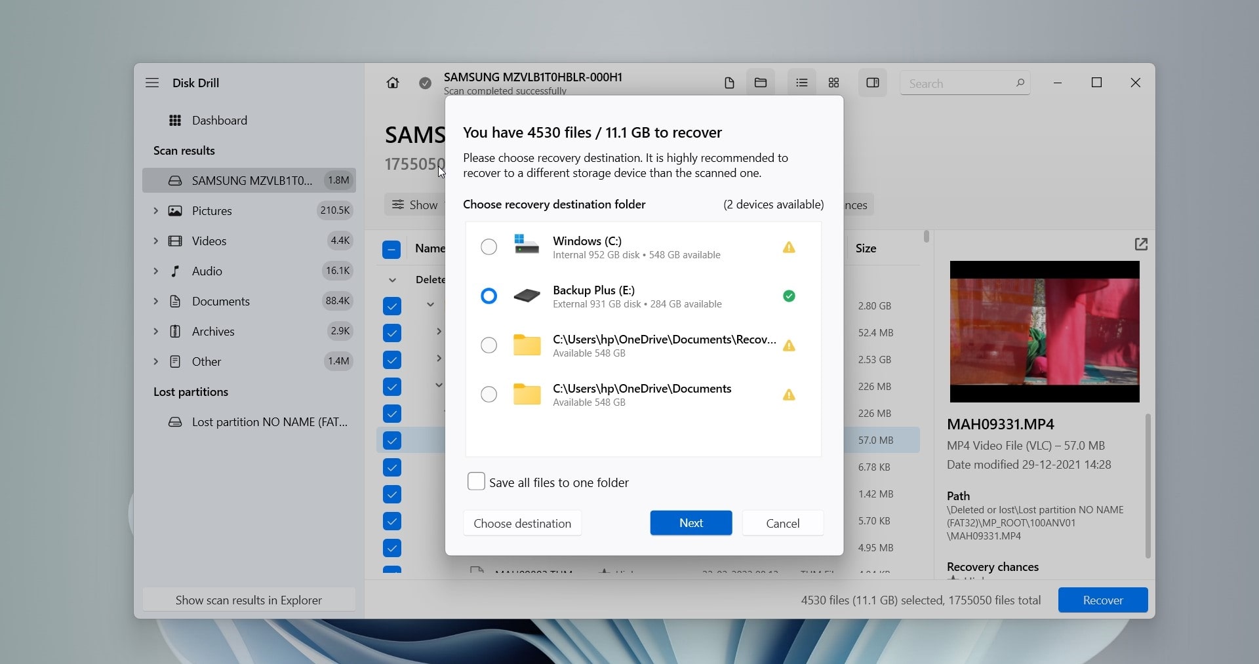
Task: Select C:\Users\hp\OneDrive\Documents radio button
Action: pyautogui.click(x=489, y=395)
